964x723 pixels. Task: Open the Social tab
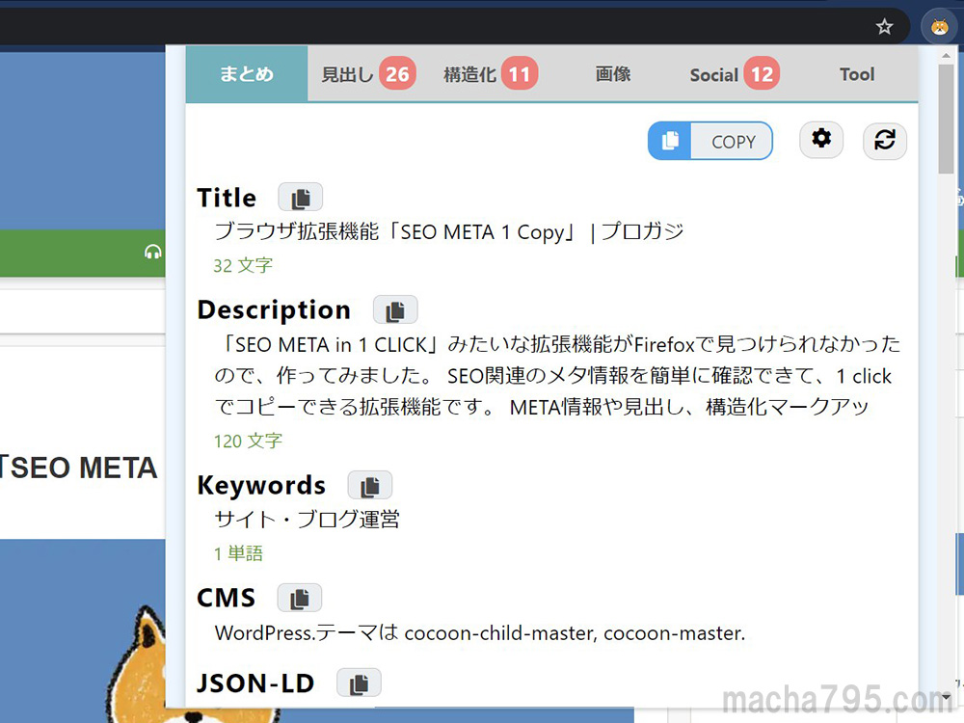point(734,74)
